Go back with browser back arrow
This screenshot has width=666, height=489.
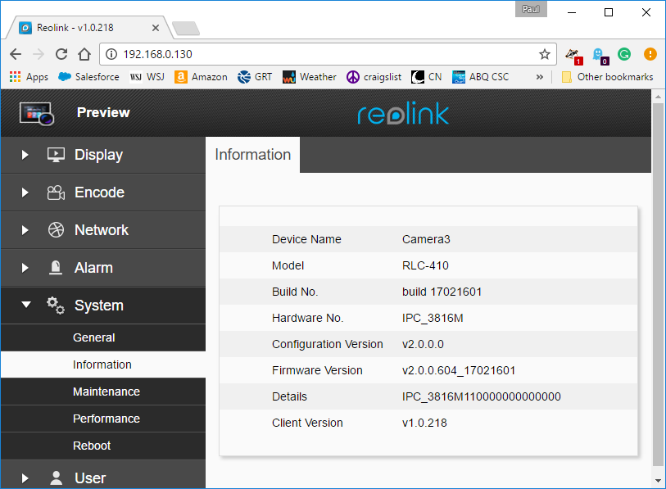[x=16, y=54]
